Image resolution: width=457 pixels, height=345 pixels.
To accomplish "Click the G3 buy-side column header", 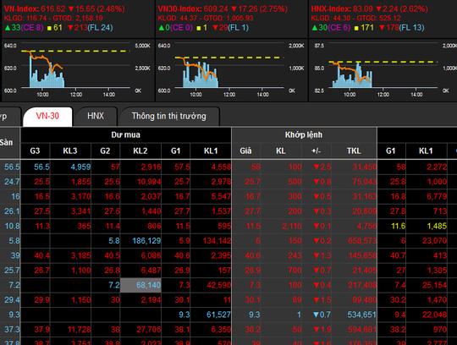I will pos(35,151).
